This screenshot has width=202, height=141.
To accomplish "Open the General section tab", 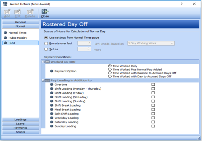I will (21, 22).
